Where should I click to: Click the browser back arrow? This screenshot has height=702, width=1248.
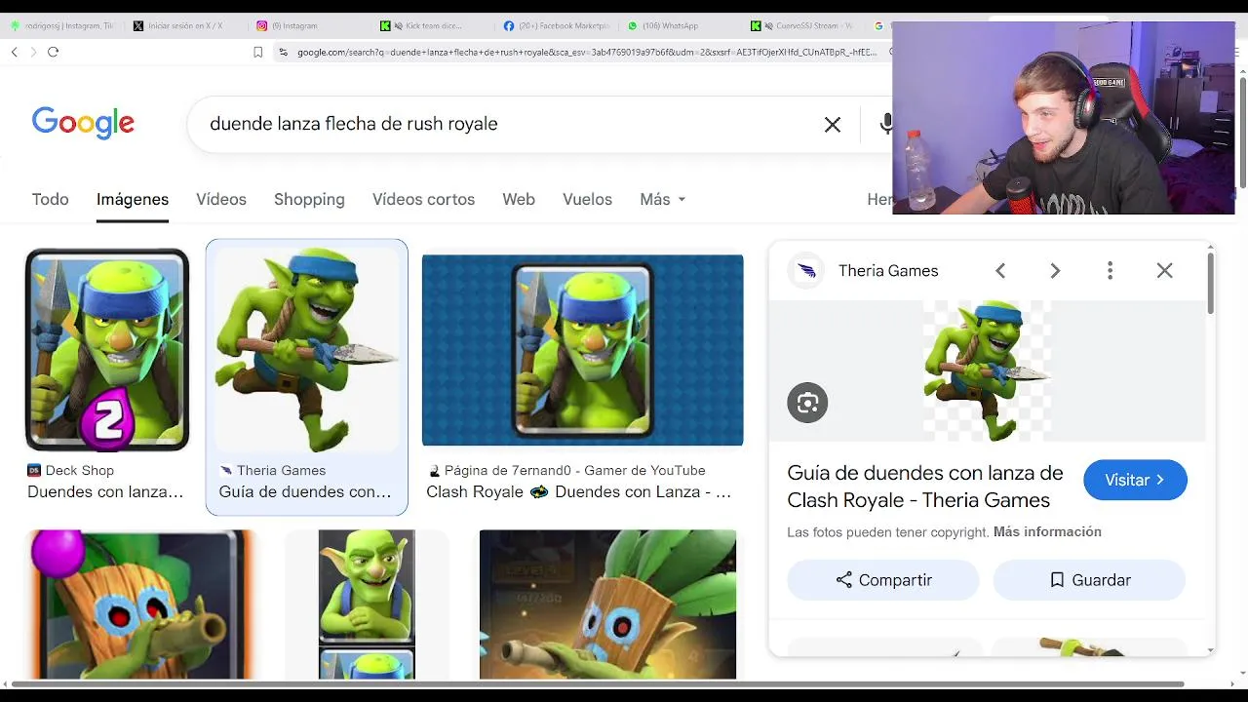[x=14, y=52]
